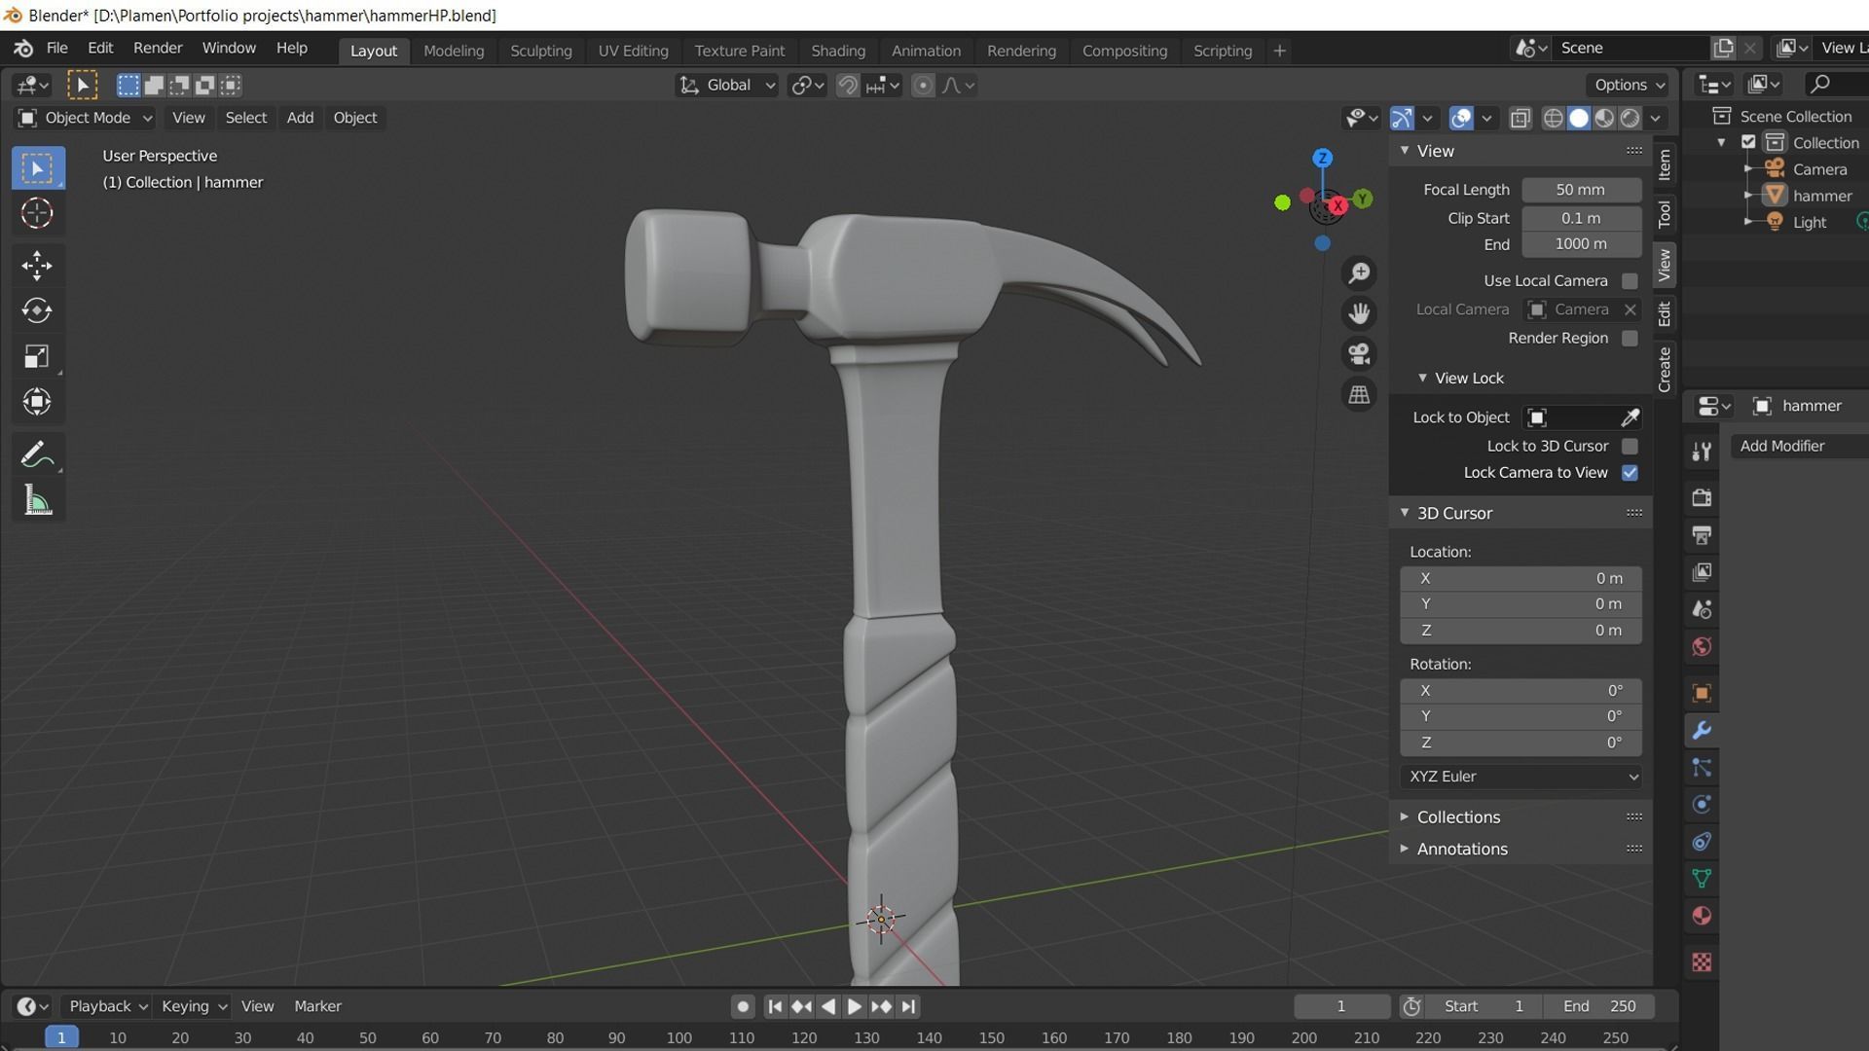
Task: Open Modifier properties wrench tab
Action: click(x=1702, y=730)
